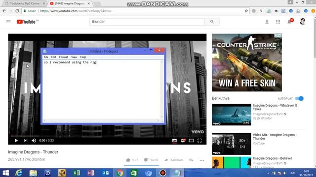Open Imagine Dragons - Believer title link
The width and height of the screenshot is (316, 177).
(272, 158)
